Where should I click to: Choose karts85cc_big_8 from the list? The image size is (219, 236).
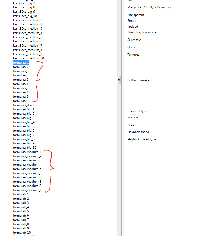pos(24,7)
